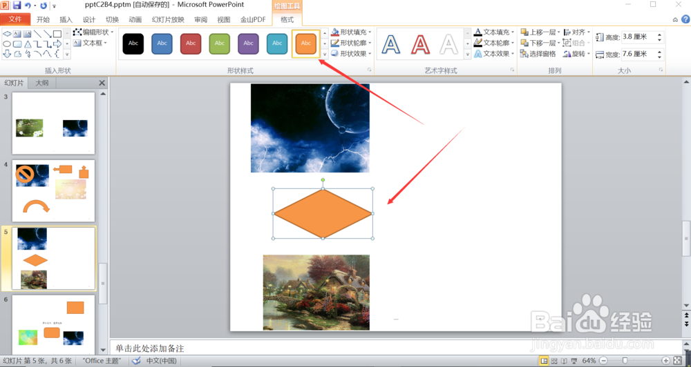Close the slides thumbnail pane
This screenshot has height=367, width=691.
tap(102, 83)
